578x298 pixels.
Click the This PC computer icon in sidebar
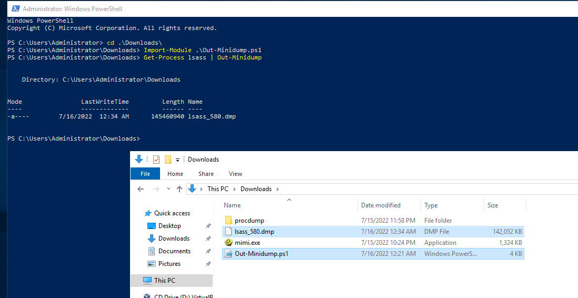(147, 280)
